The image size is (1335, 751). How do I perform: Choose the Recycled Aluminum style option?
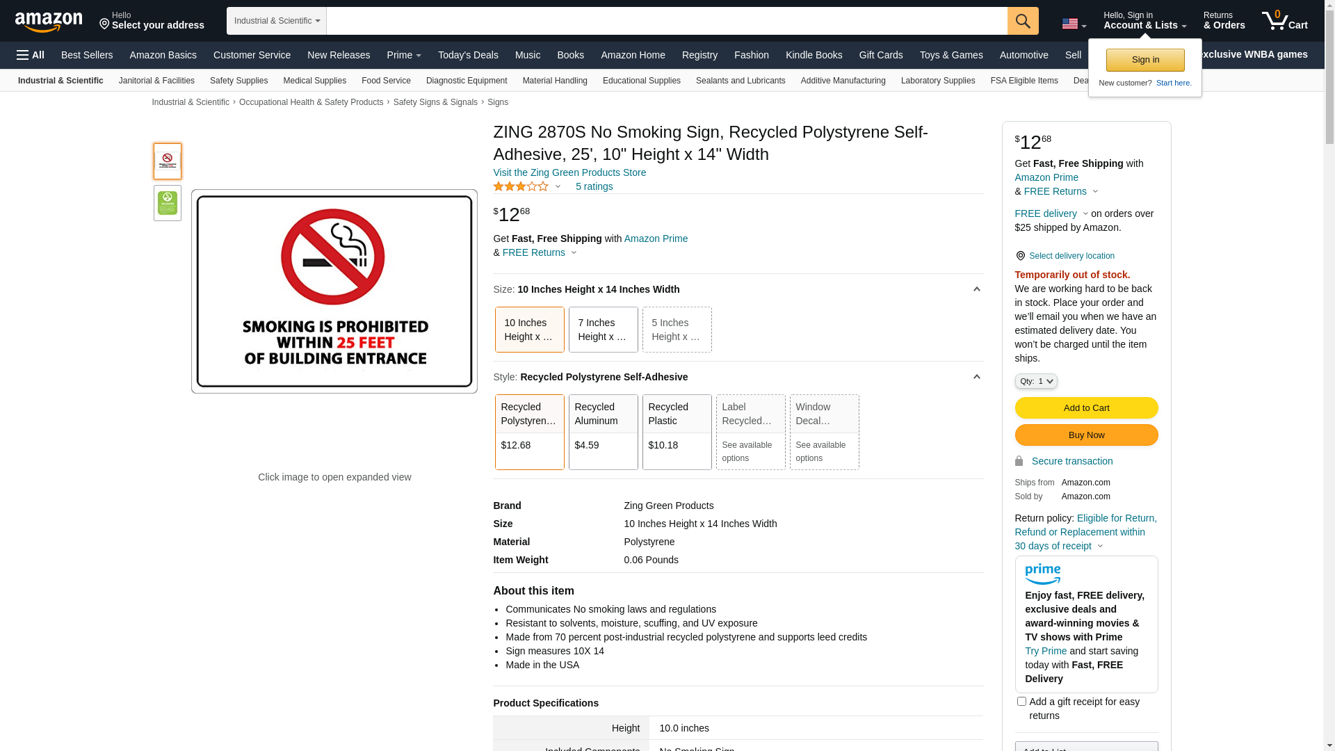click(603, 432)
